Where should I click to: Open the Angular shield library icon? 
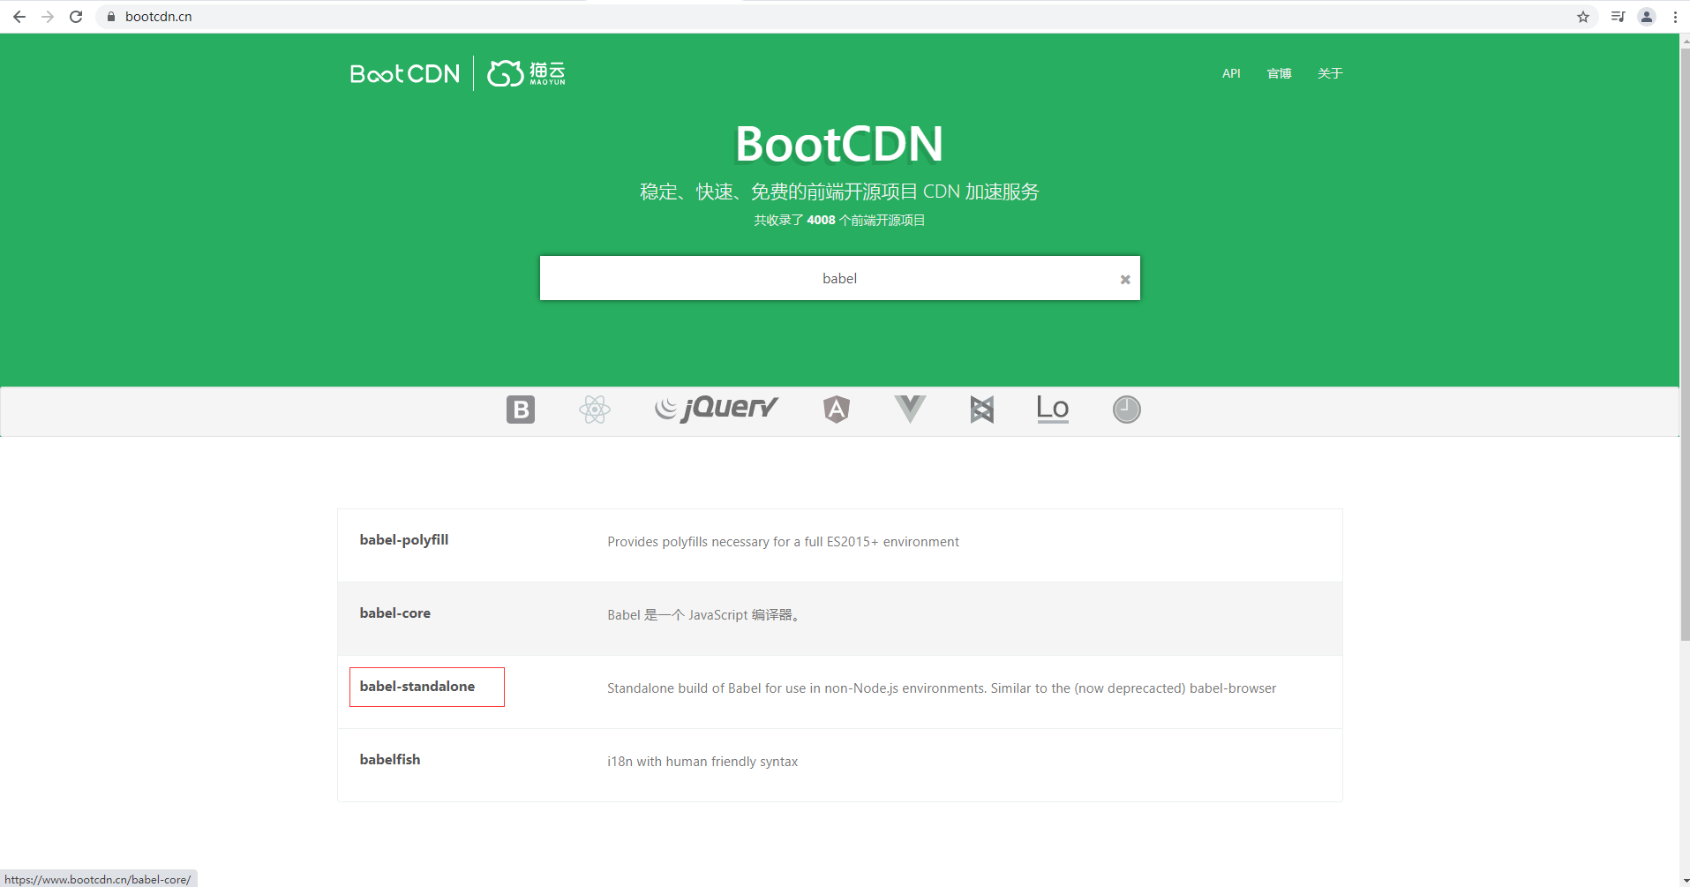click(837, 410)
